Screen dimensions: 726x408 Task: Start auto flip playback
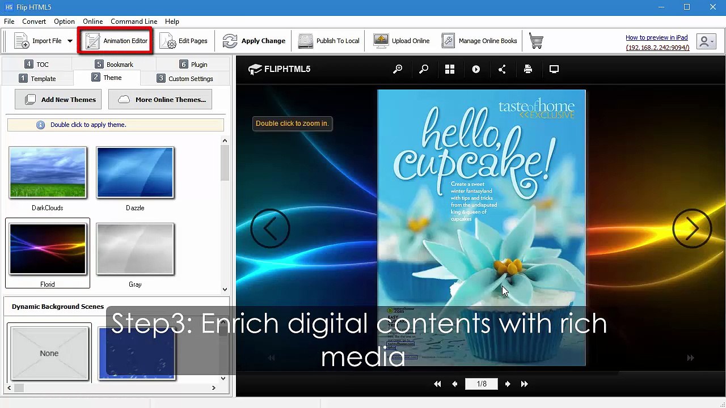click(476, 69)
